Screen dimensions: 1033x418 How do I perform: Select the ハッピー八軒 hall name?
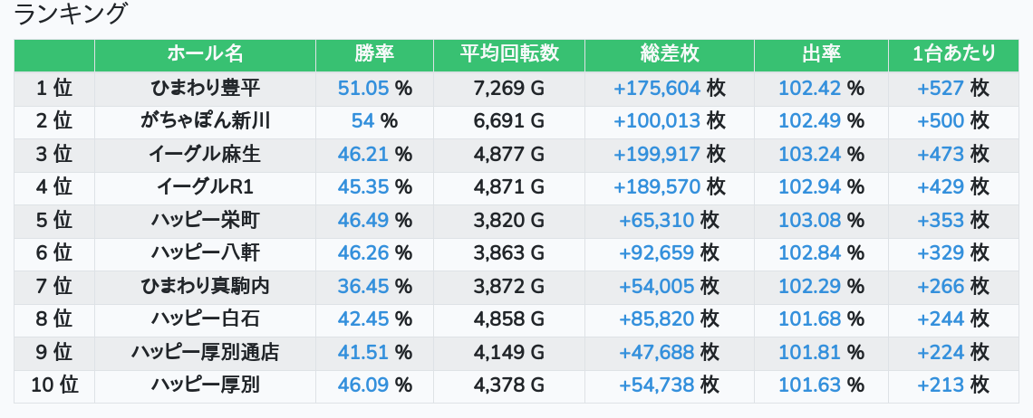point(205,253)
